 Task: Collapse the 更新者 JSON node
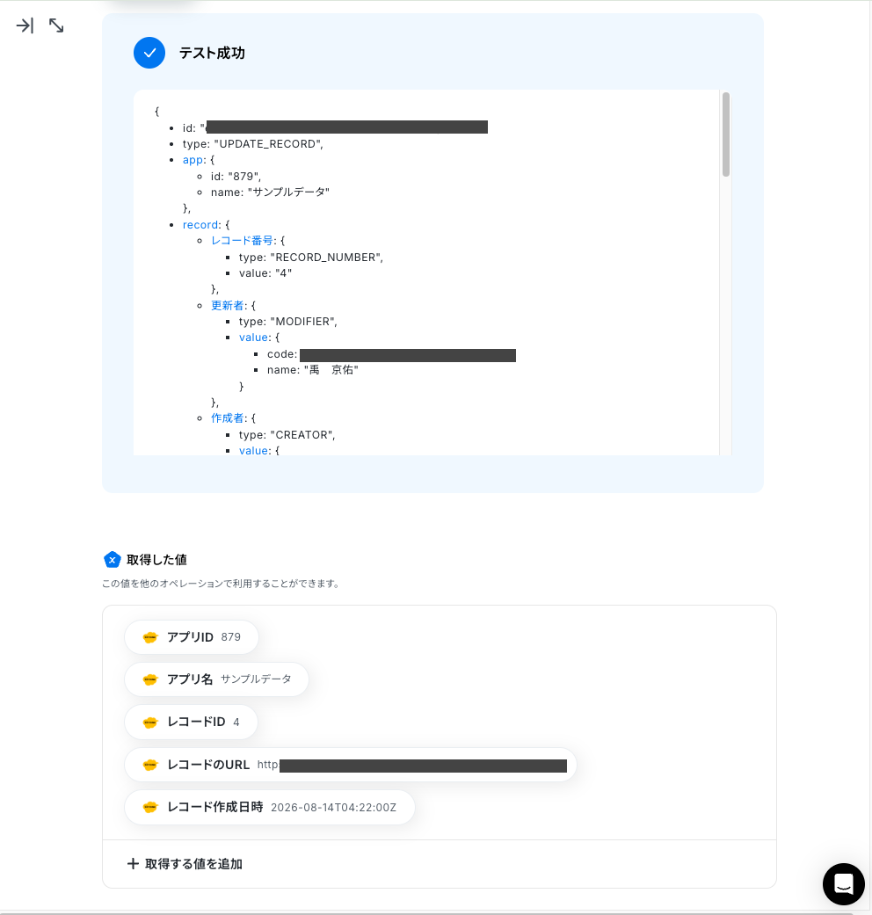(227, 305)
